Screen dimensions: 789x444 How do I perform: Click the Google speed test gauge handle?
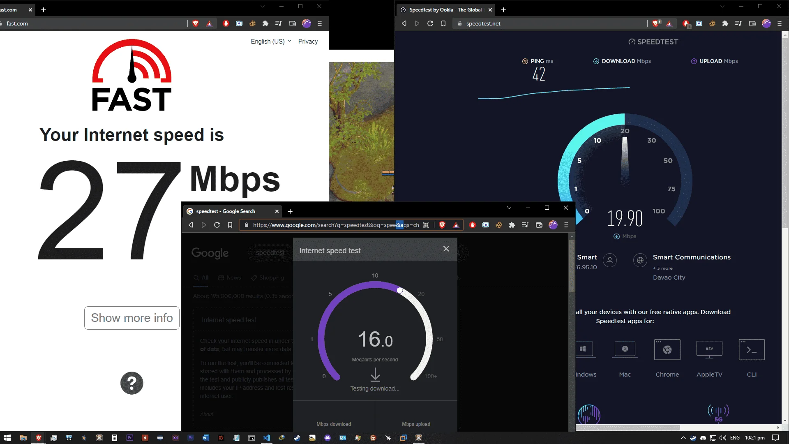pos(400,290)
